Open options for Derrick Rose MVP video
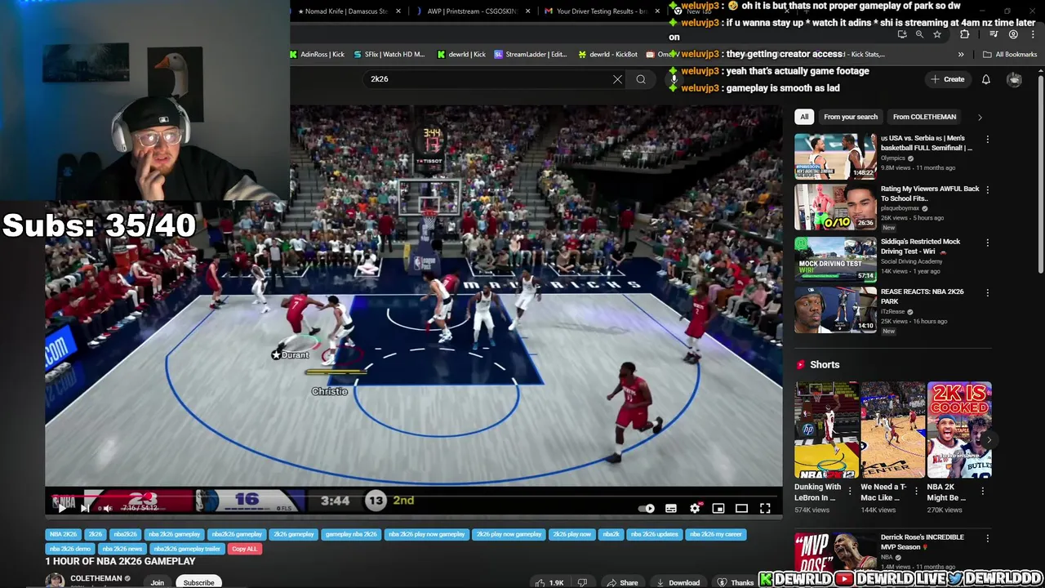Viewport: 1045px width, 588px height. (x=988, y=539)
